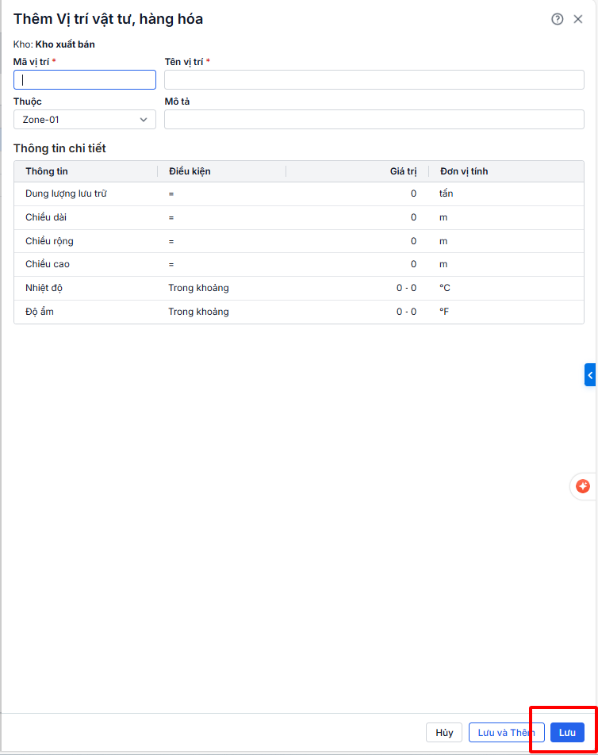
Task: Click the help question mark icon
Action: 558,19
